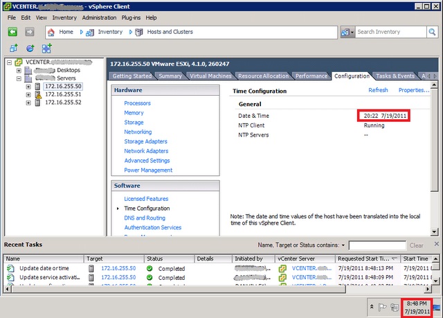Collapse the VCENTER root tree node
This screenshot has height=318, width=443.
click(x=9, y=62)
